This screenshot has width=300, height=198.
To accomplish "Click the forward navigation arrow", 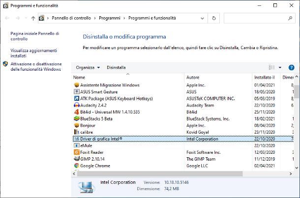I will click(18, 18).
